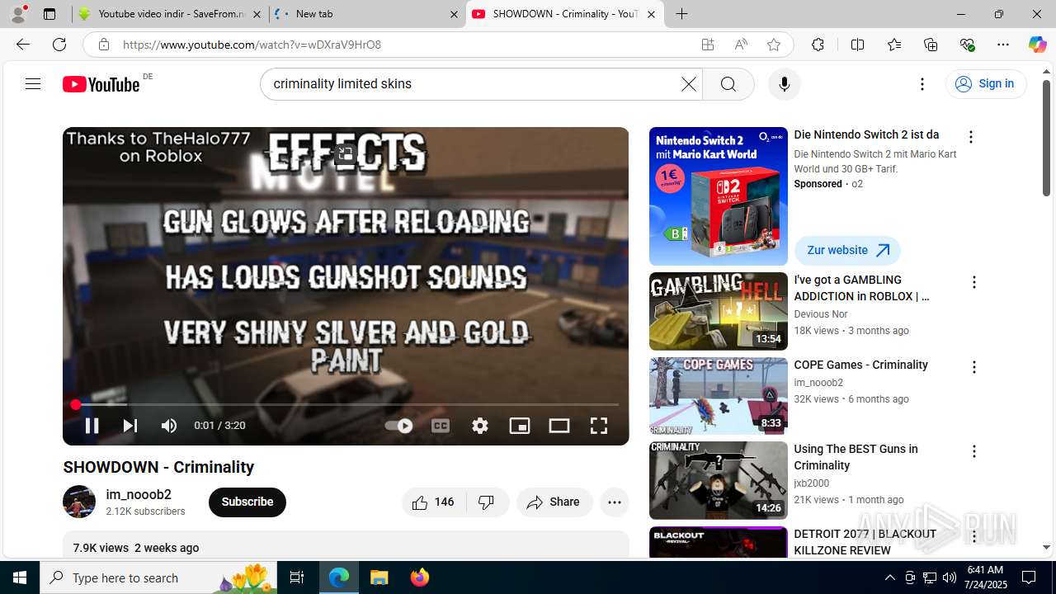This screenshot has height=594, width=1056.
Task: Open site information lock icon
Action: 103,45
